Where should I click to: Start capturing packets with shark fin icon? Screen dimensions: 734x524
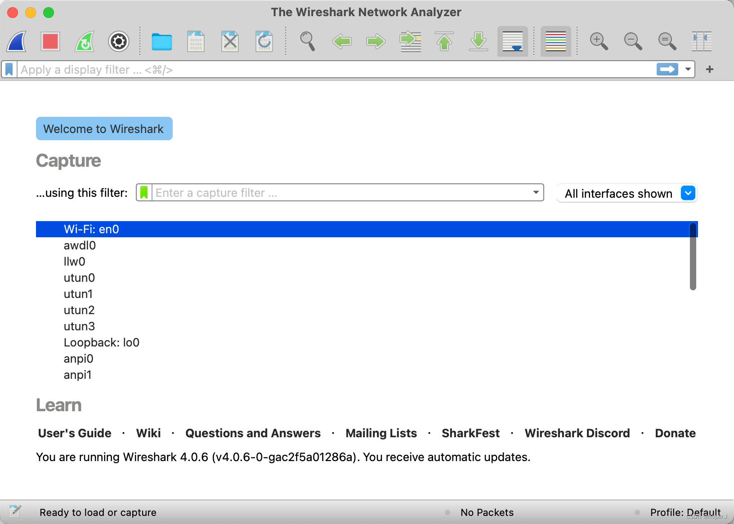pyautogui.click(x=17, y=41)
